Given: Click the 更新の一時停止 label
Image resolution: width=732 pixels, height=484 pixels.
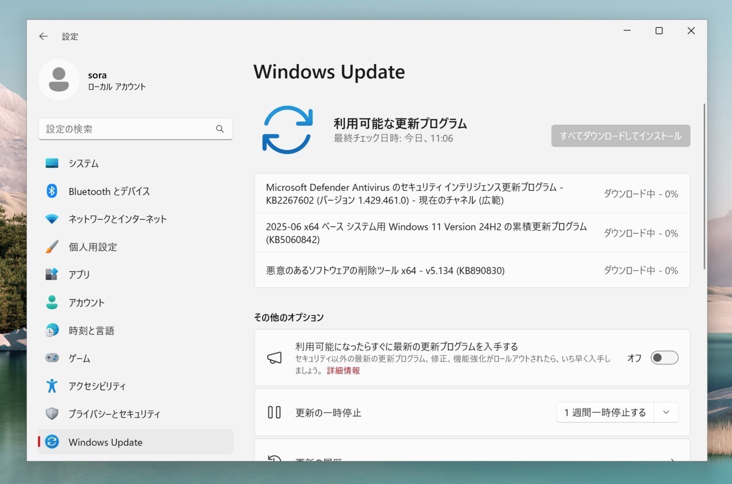Looking at the screenshot, I should coord(328,413).
